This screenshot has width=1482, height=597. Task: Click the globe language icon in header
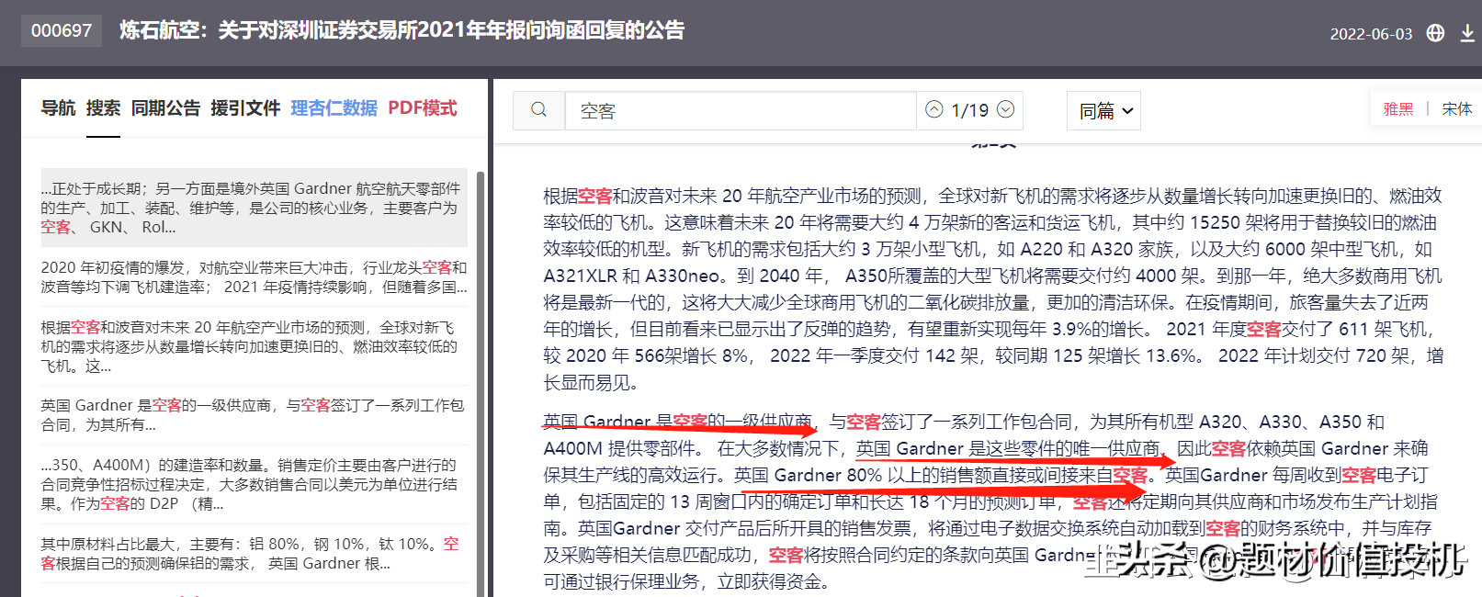(x=1435, y=33)
